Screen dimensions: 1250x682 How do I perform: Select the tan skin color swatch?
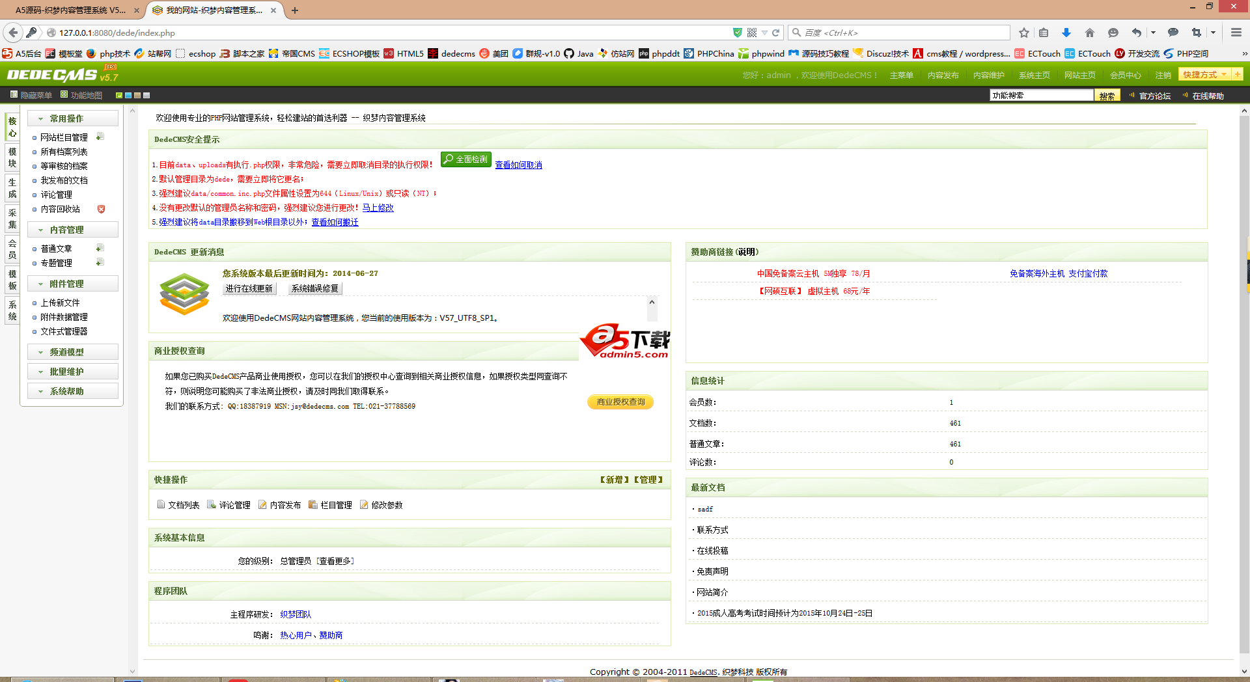pos(137,95)
